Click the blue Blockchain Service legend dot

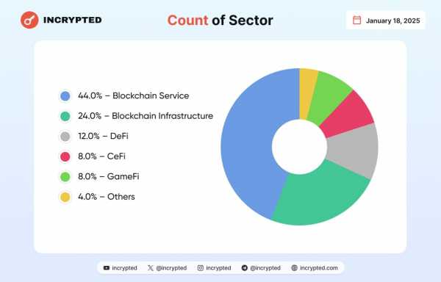tap(65, 95)
